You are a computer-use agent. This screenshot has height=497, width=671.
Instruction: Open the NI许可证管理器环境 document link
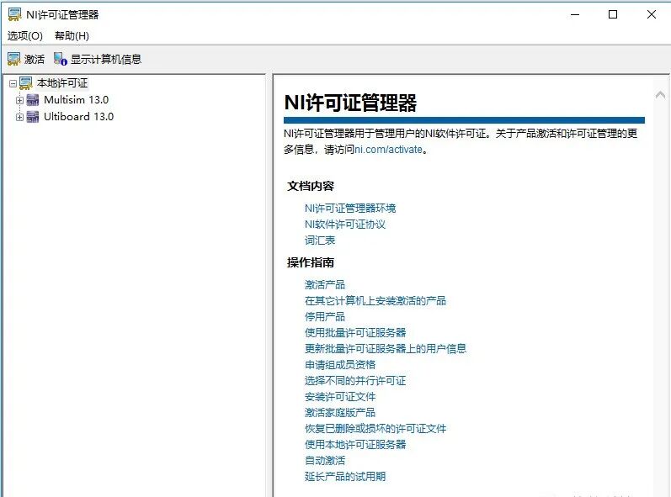[349, 208]
